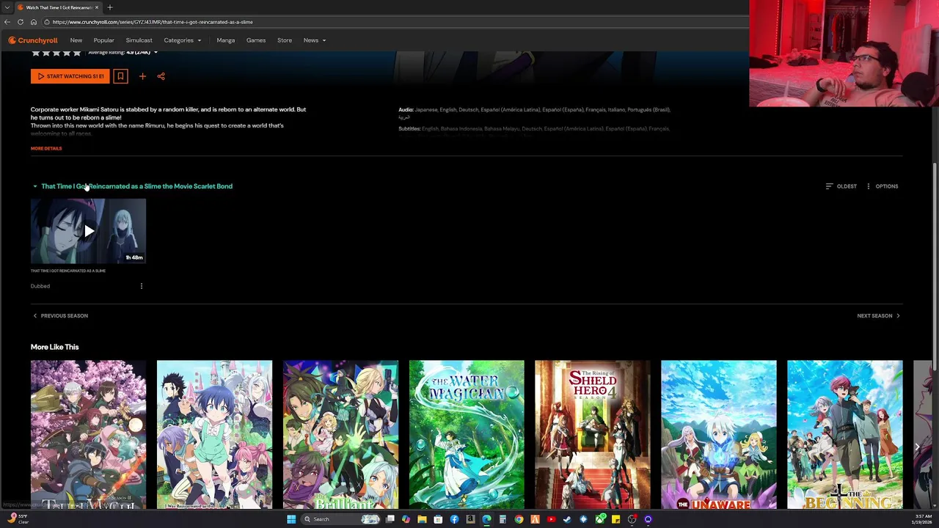Open Copilot from taskbar

coord(406,519)
